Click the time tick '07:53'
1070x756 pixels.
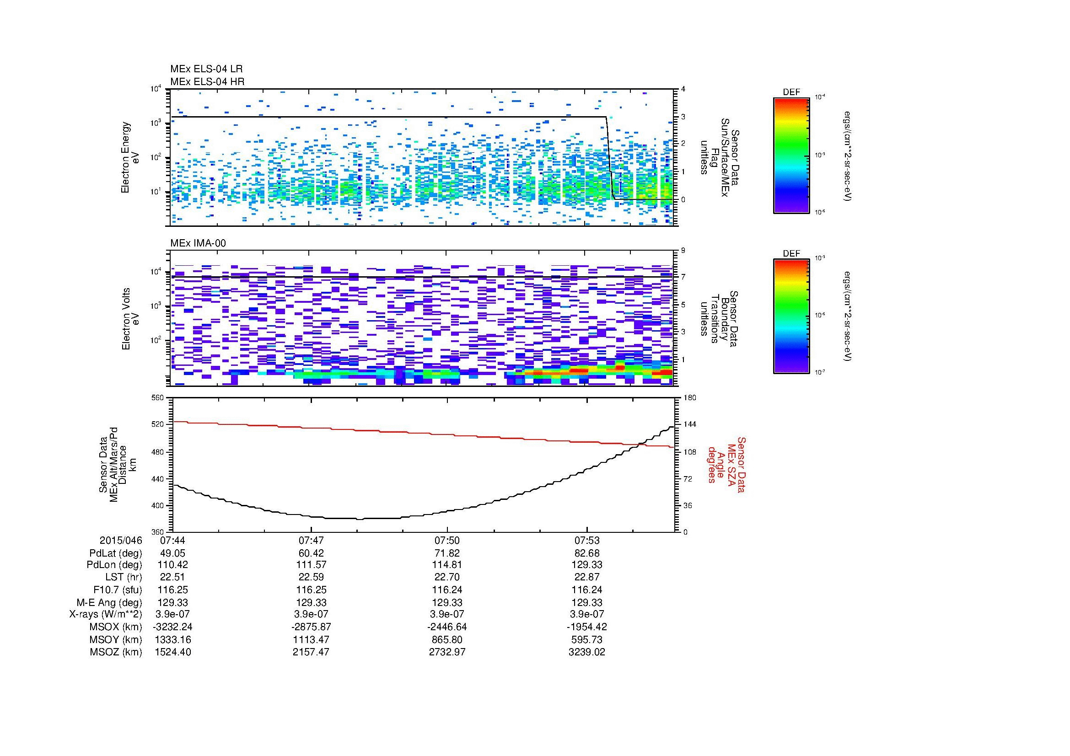(x=587, y=540)
